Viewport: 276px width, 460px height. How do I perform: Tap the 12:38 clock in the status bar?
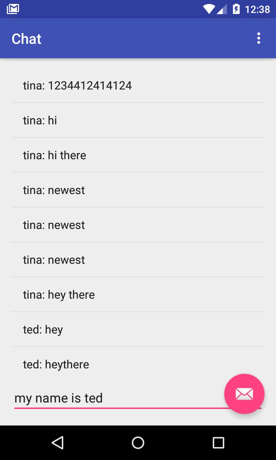257,9
